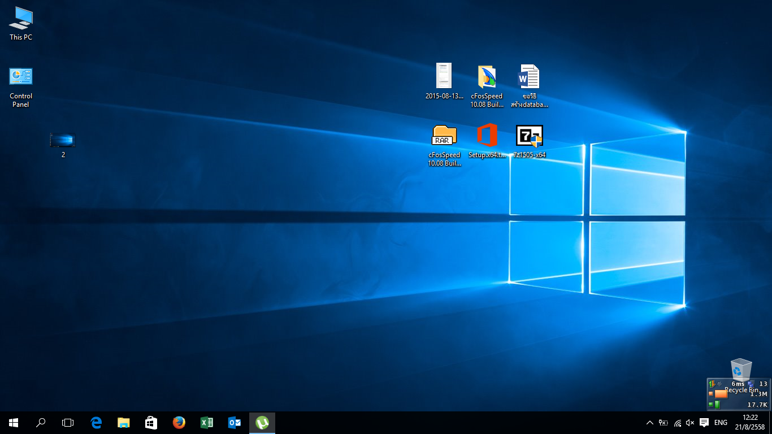The height and width of the screenshot is (434, 772).
Task: Switch to the running uTorrent taskbar app
Action: [x=262, y=423]
